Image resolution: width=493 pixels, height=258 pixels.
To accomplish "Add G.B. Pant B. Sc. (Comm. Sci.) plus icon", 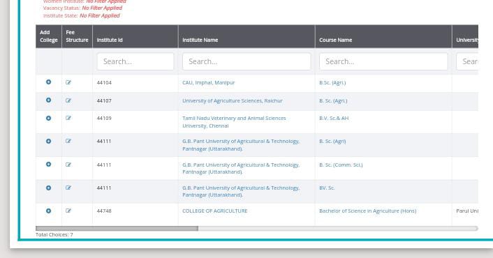I will coord(48,165).
